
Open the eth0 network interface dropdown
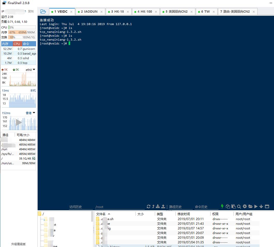[x=34, y=69]
